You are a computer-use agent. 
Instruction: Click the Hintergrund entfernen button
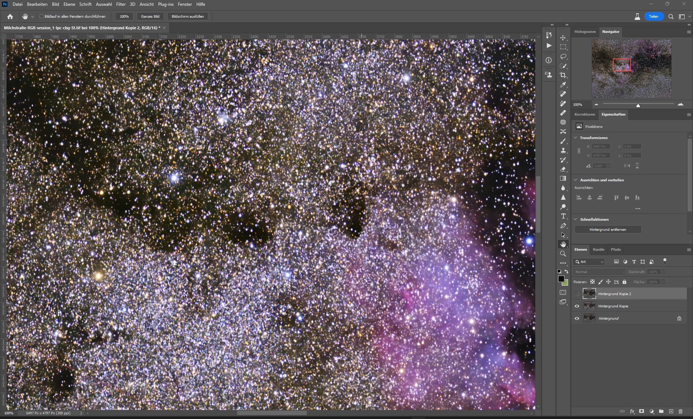point(608,229)
